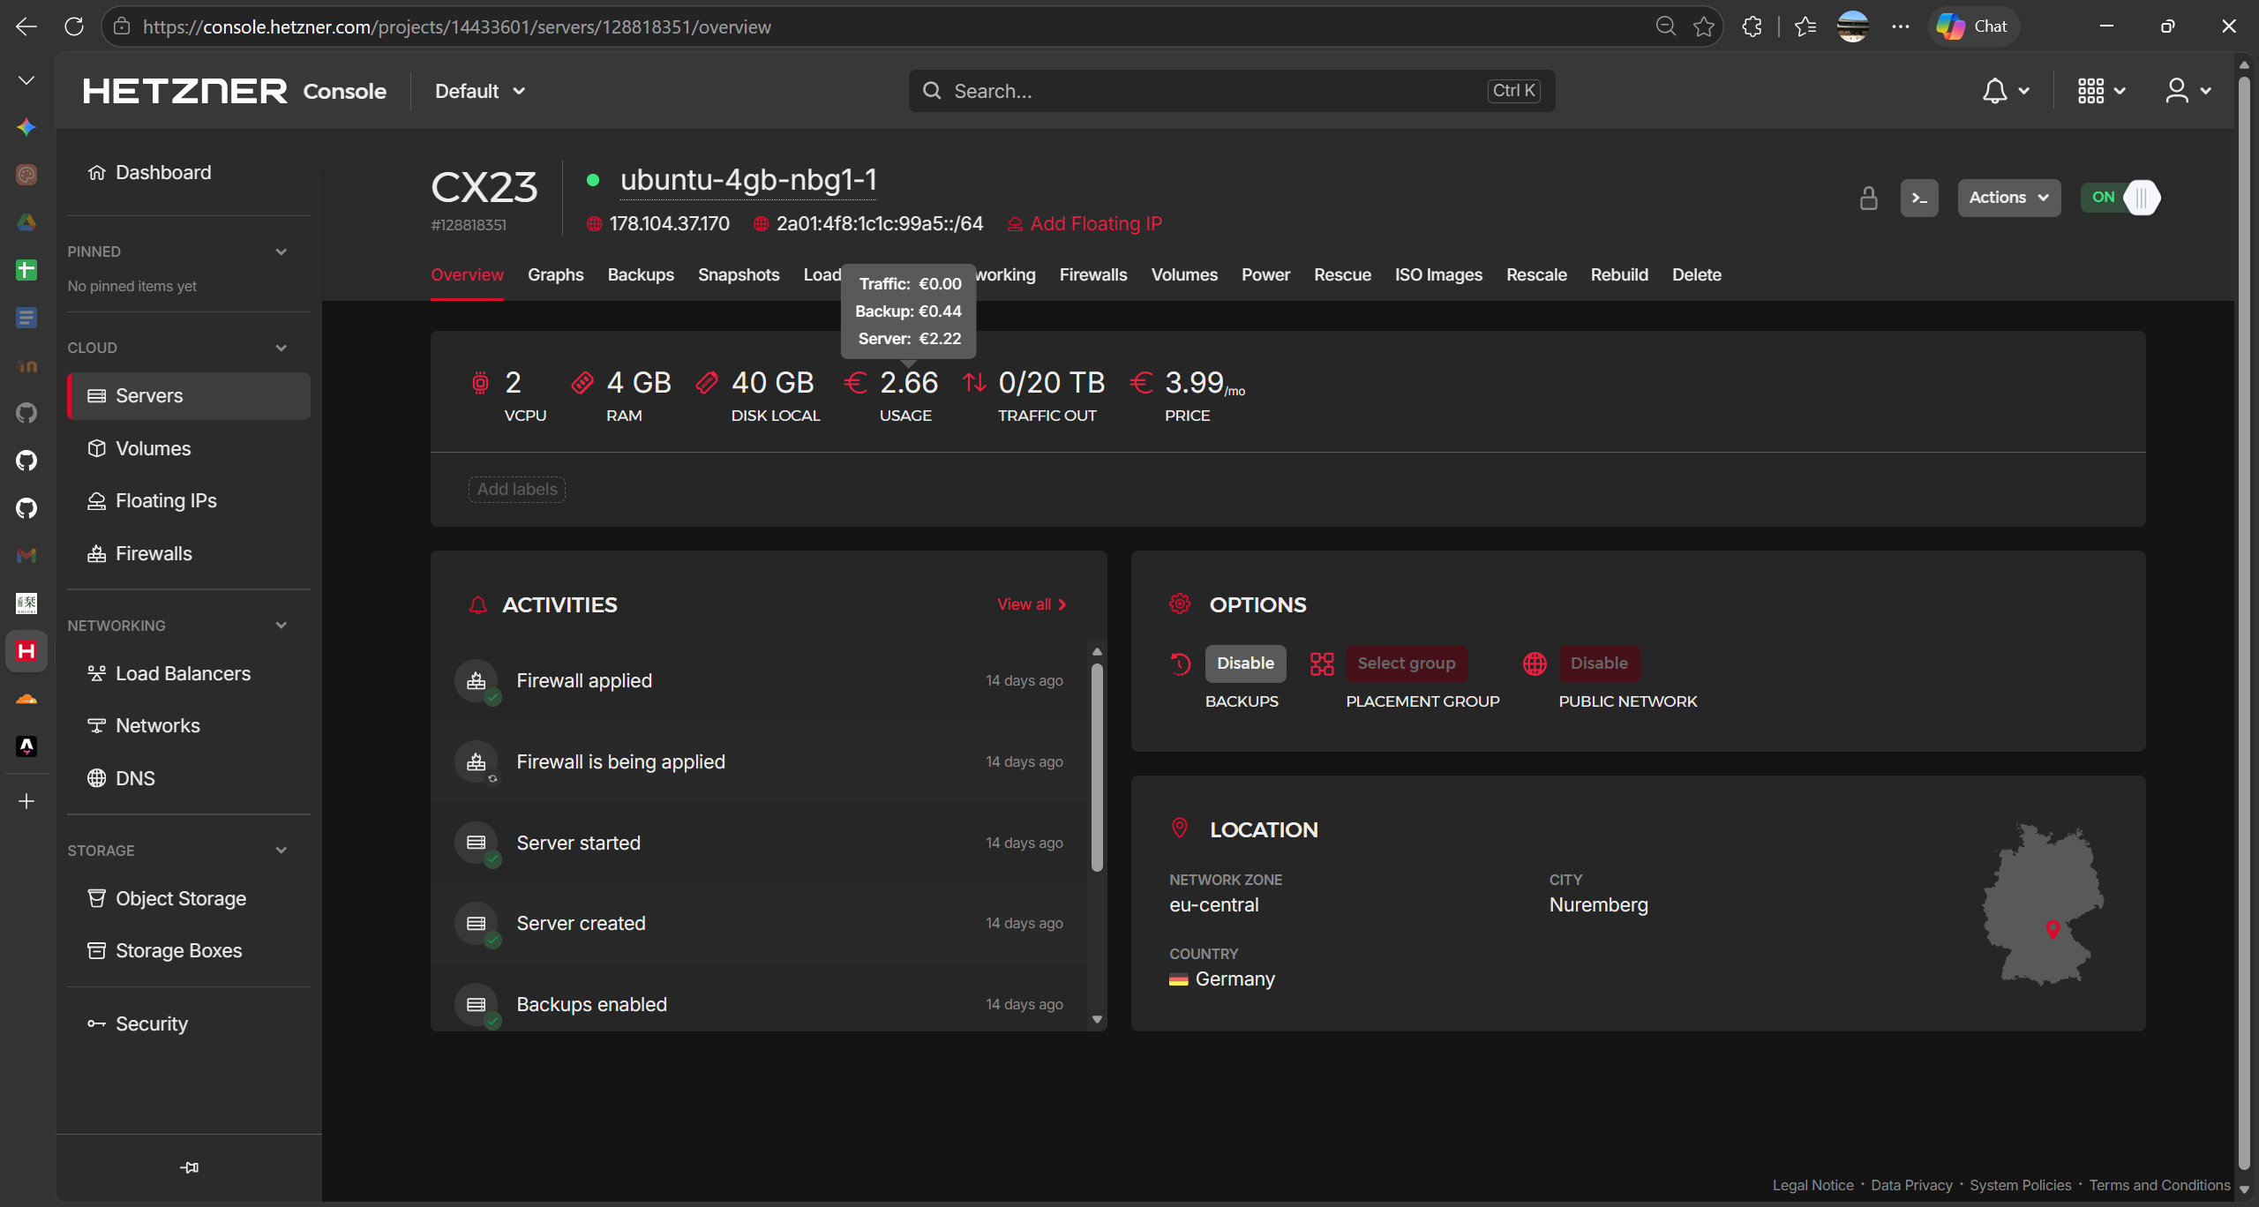
Task: Add page to browser favorites star
Action: coord(1704,26)
